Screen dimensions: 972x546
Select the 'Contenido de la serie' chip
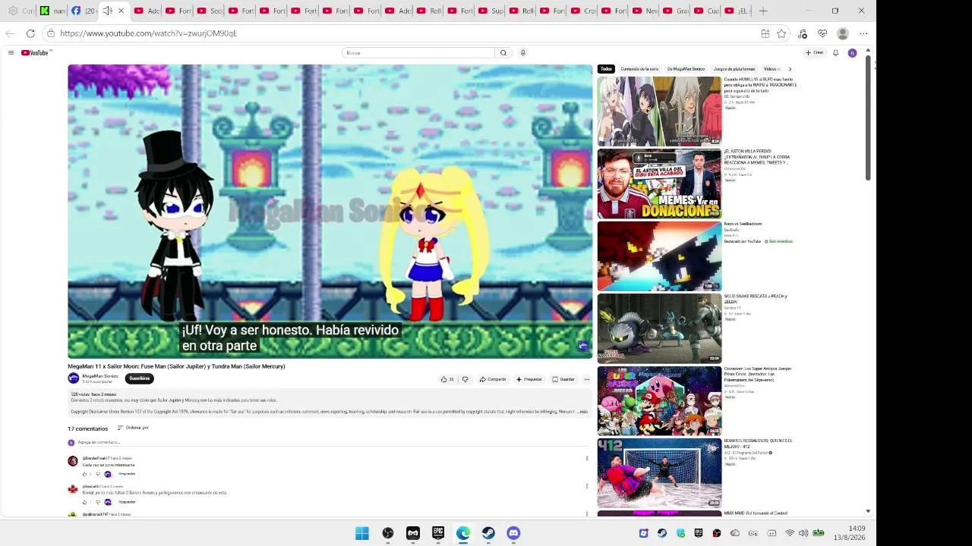pyautogui.click(x=639, y=69)
